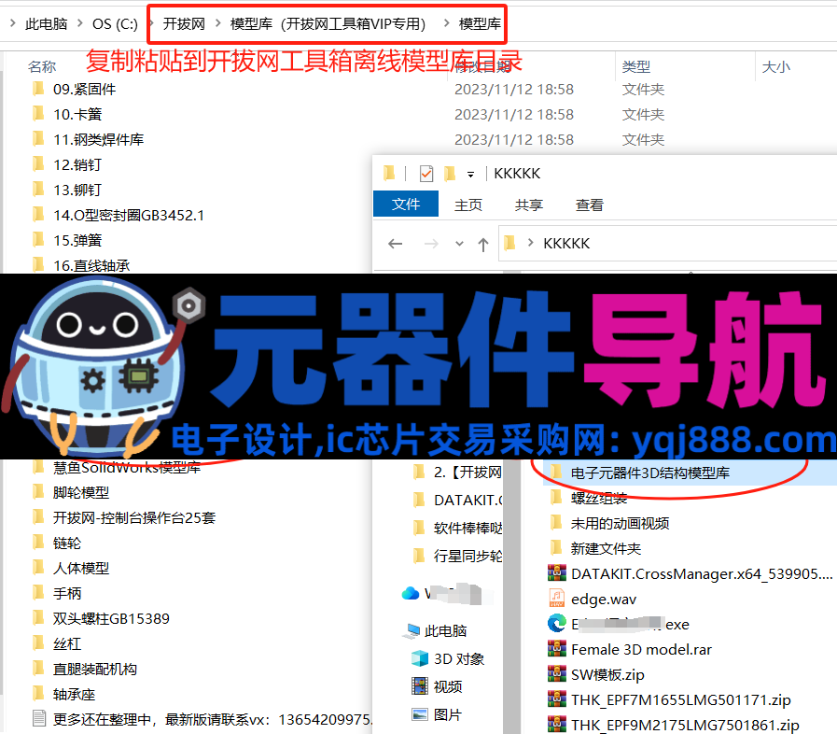Screen dimensions: 837x734
Task: Open the Quick Access Toolbar customize dropdown
Action: click(x=471, y=174)
